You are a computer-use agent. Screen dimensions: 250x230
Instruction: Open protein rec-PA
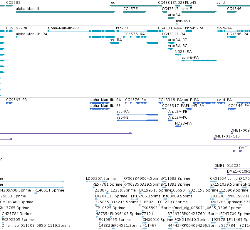123,112
